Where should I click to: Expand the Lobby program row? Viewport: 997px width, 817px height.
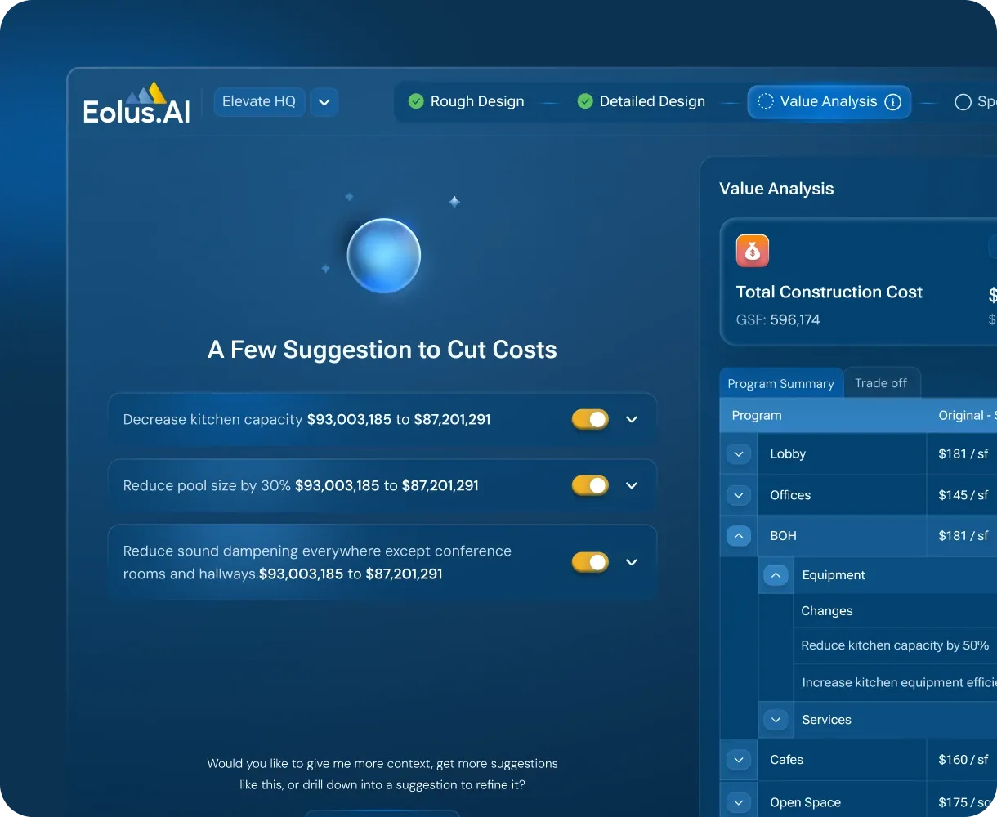pos(739,453)
